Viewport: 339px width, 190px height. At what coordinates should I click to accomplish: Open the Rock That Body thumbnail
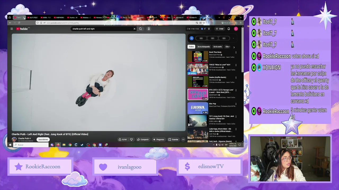[198, 56]
